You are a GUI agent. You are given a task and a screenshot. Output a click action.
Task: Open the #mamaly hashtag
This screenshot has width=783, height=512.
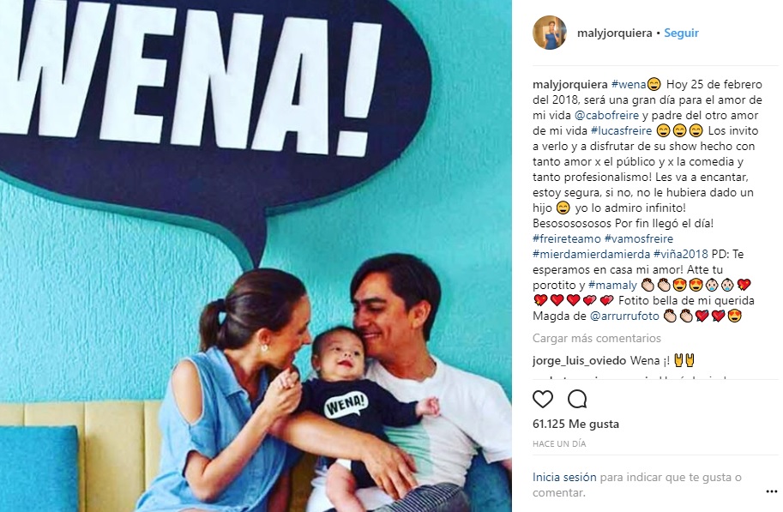point(612,285)
